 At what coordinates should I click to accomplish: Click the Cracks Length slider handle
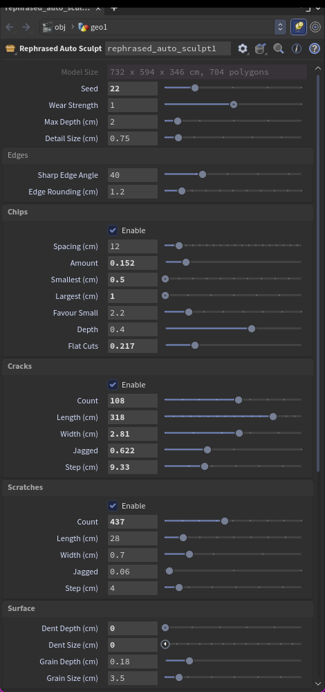pyautogui.click(x=273, y=417)
